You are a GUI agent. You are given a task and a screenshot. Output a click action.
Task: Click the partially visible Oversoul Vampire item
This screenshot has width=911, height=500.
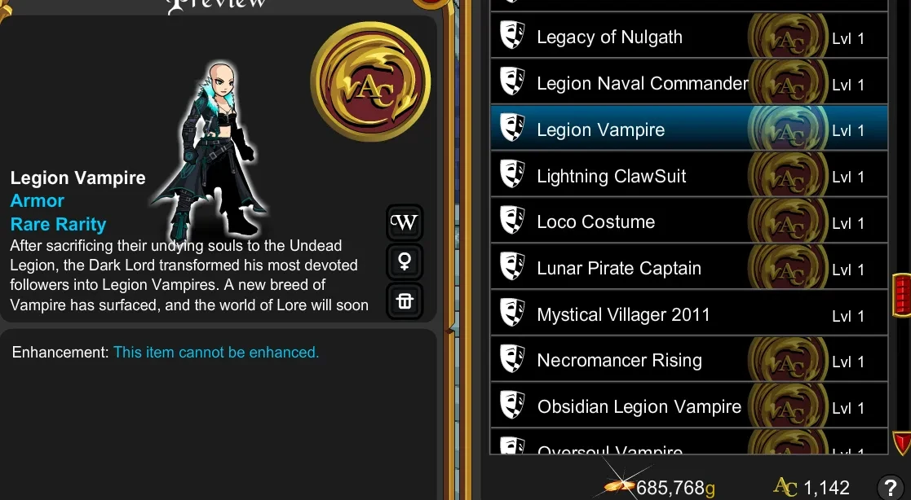pos(689,443)
